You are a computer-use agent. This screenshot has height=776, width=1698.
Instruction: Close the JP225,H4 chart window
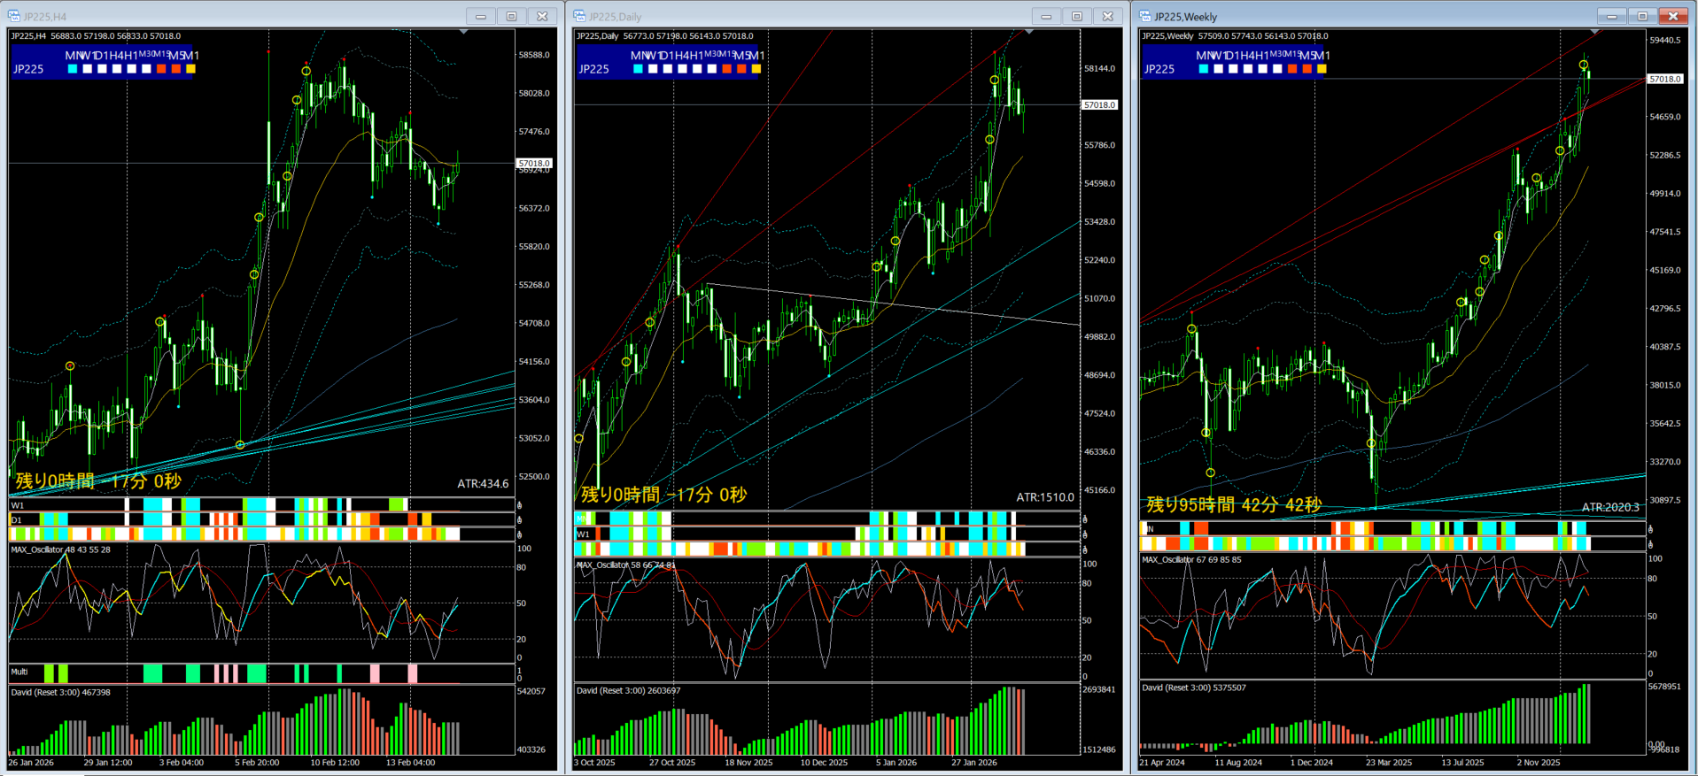point(542,16)
